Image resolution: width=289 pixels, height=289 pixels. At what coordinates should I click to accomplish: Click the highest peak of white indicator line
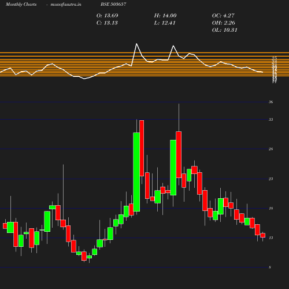[136, 44]
